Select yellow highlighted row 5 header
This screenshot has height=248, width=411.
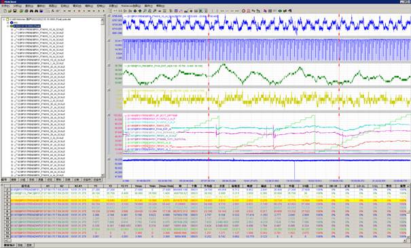pos(7,201)
